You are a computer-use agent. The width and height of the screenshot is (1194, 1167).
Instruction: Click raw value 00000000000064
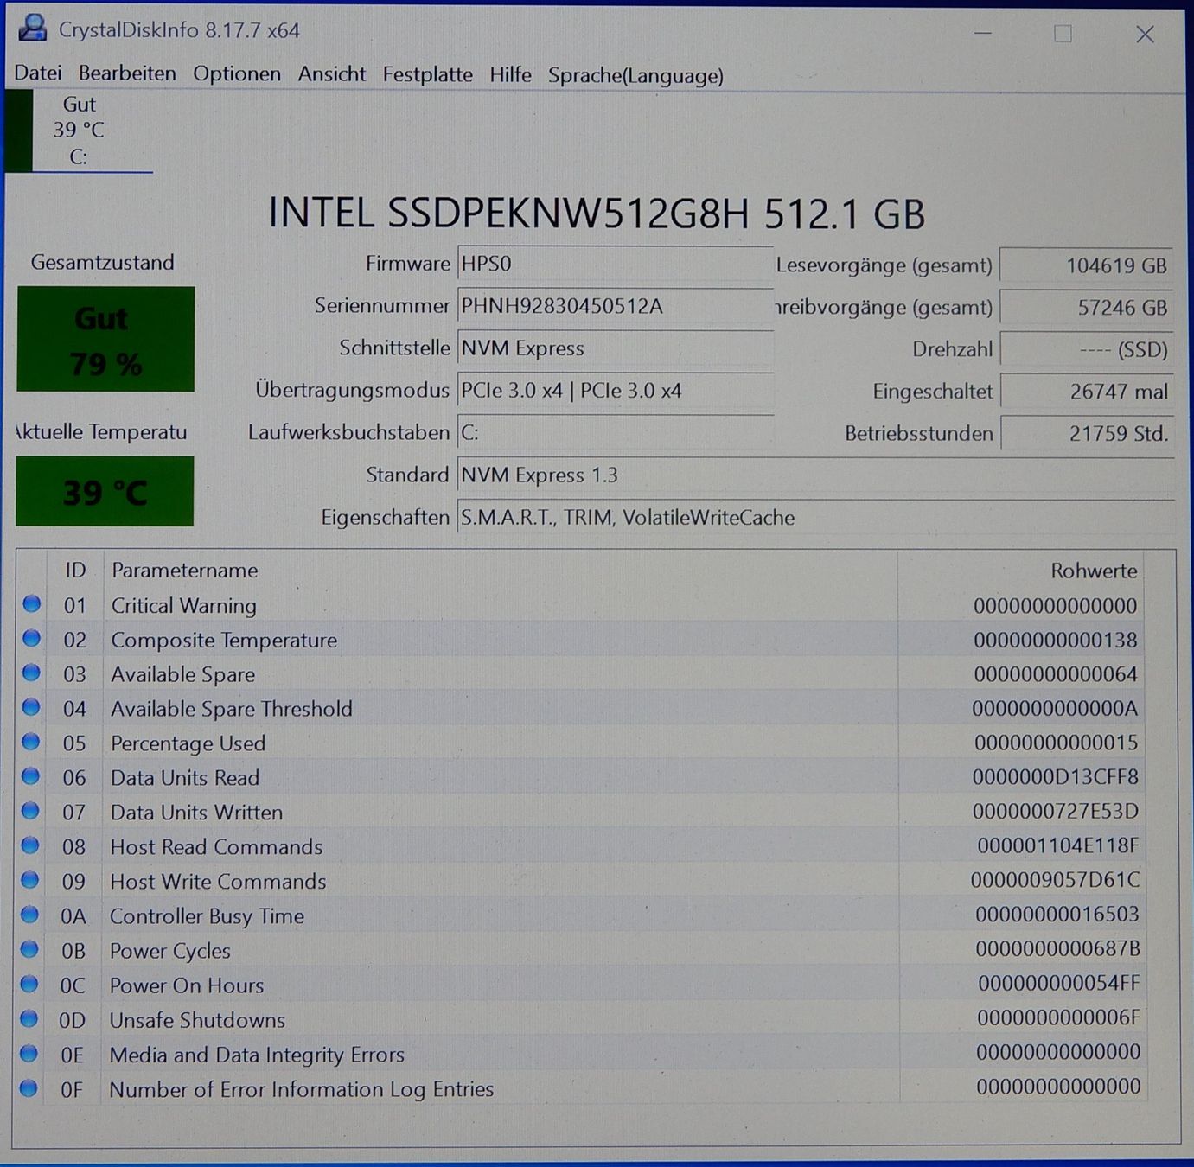click(1056, 674)
